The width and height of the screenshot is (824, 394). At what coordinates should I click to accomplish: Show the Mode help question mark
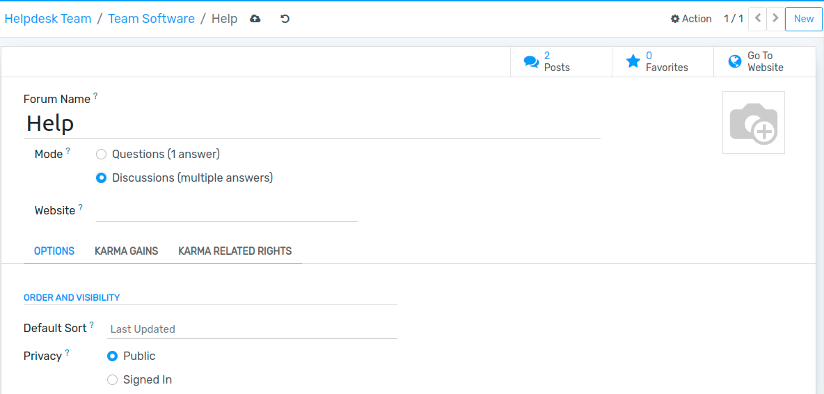[x=68, y=151]
